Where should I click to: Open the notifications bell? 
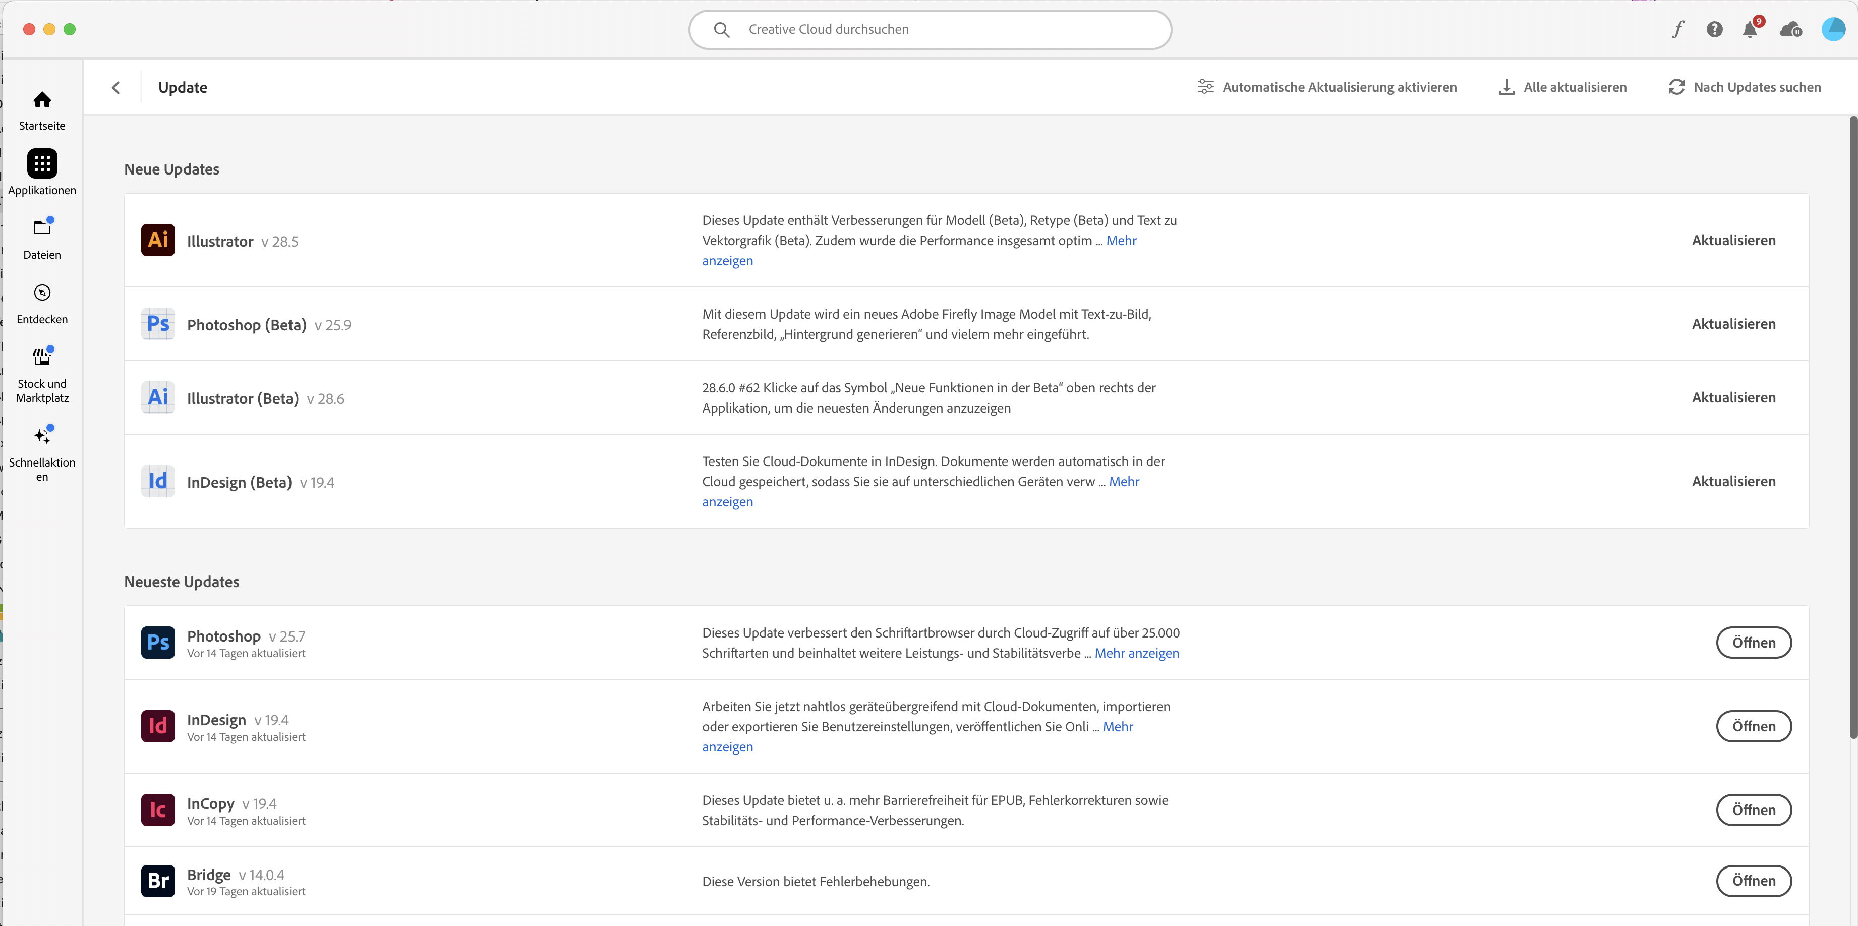pyautogui.click(x=1750, y=30)
